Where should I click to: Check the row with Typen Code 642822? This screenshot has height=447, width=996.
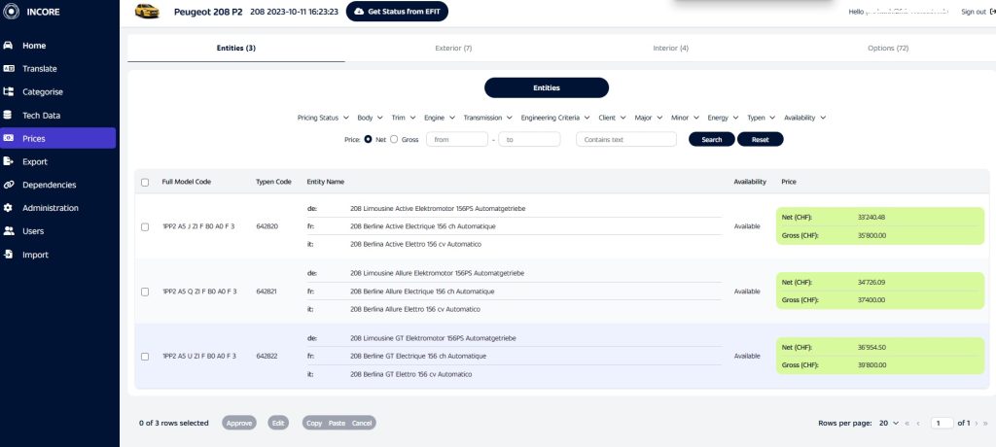[145, 357]
